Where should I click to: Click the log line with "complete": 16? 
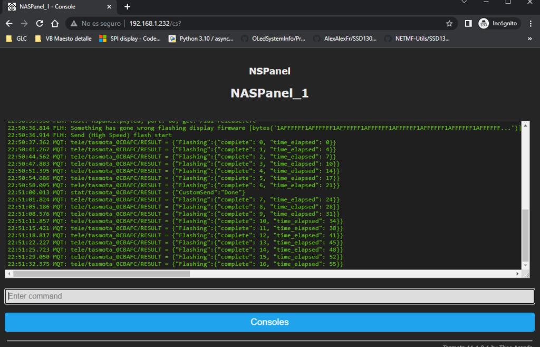point(175,264)
